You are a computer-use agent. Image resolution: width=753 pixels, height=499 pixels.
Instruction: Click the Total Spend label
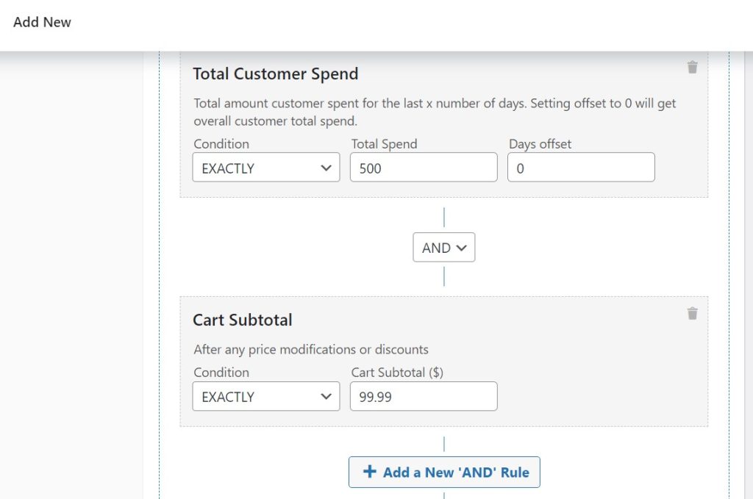click(x=384, y=144)
